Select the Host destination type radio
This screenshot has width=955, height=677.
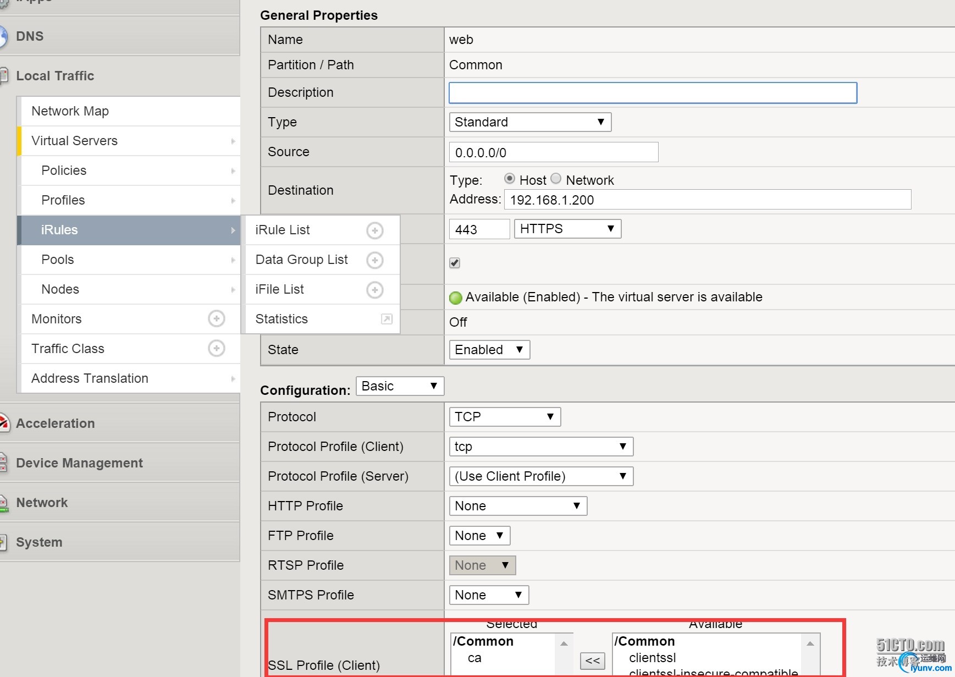(510, 179)
